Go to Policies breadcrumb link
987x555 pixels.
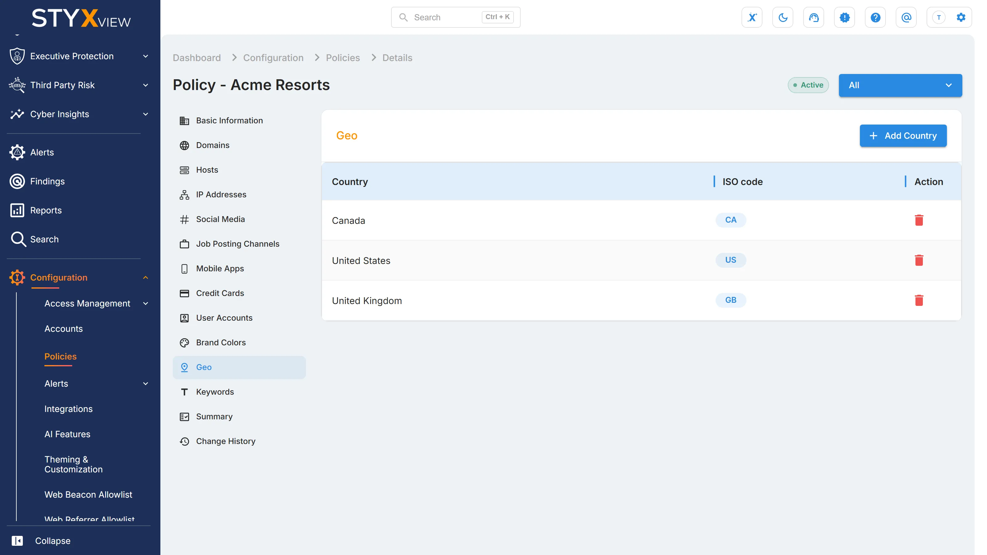(x=343, y=58)
